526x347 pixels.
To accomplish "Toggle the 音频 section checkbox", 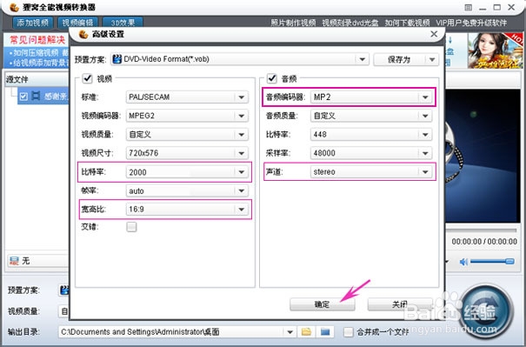I will (x=272, y=78).
